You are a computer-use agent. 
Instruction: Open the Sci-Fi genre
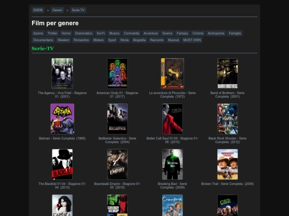point(101,34)
